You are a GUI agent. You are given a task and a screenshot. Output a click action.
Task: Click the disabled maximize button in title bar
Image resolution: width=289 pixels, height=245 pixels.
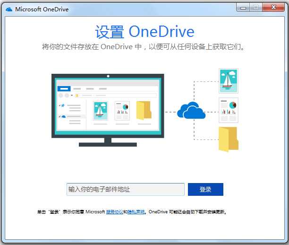[x=256, y=8]
